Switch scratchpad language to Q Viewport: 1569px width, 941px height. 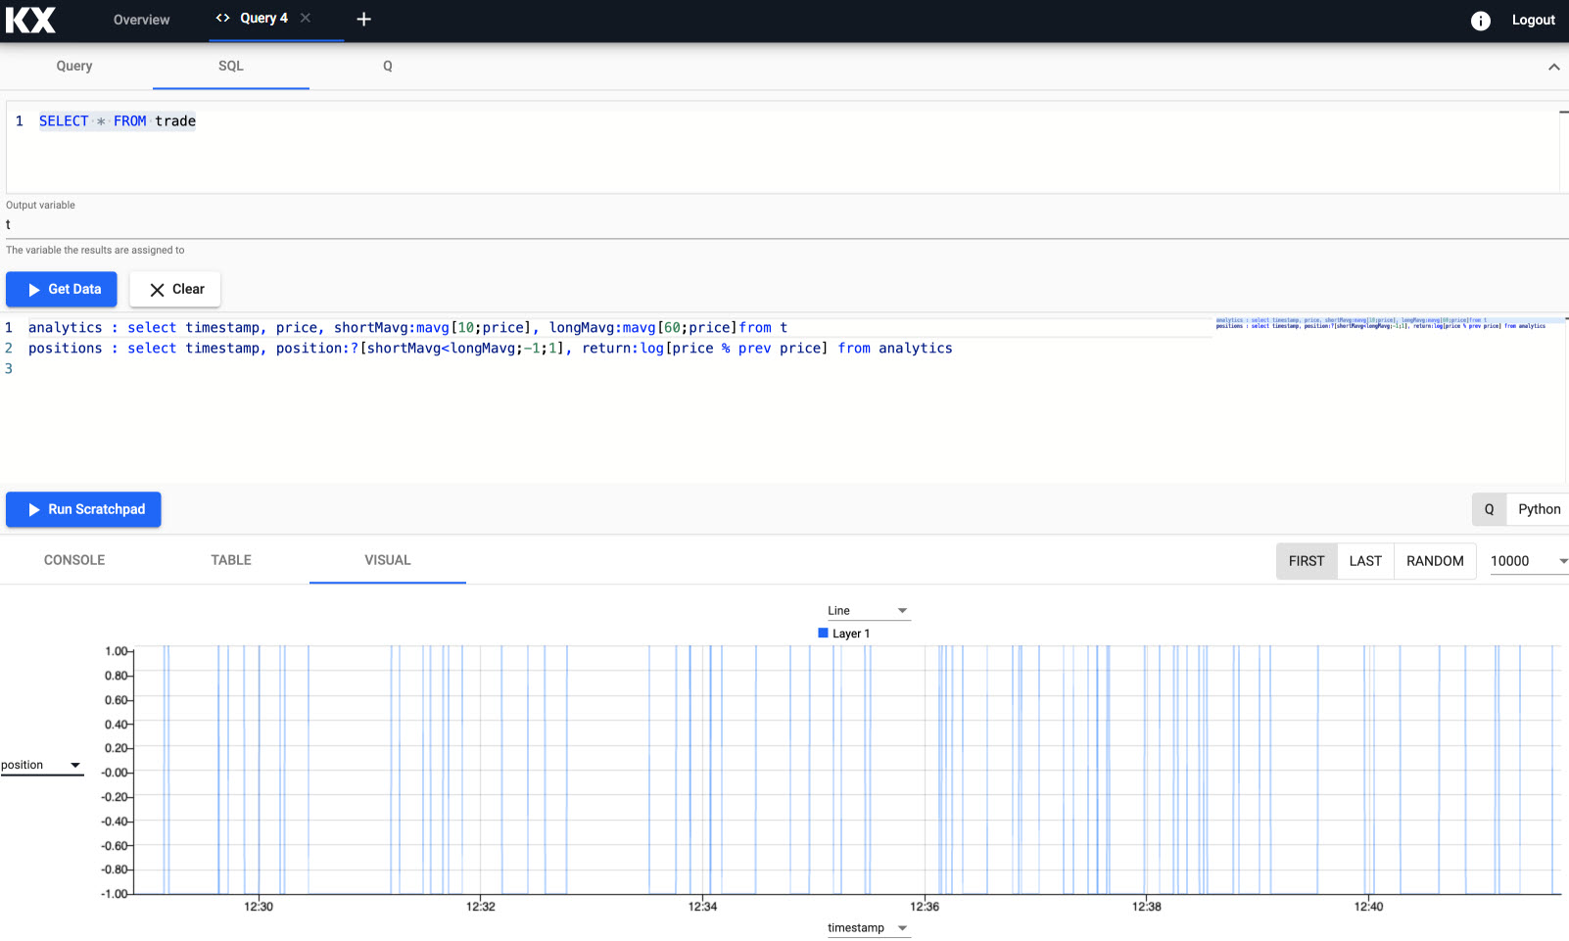[x=1489, y=509]
